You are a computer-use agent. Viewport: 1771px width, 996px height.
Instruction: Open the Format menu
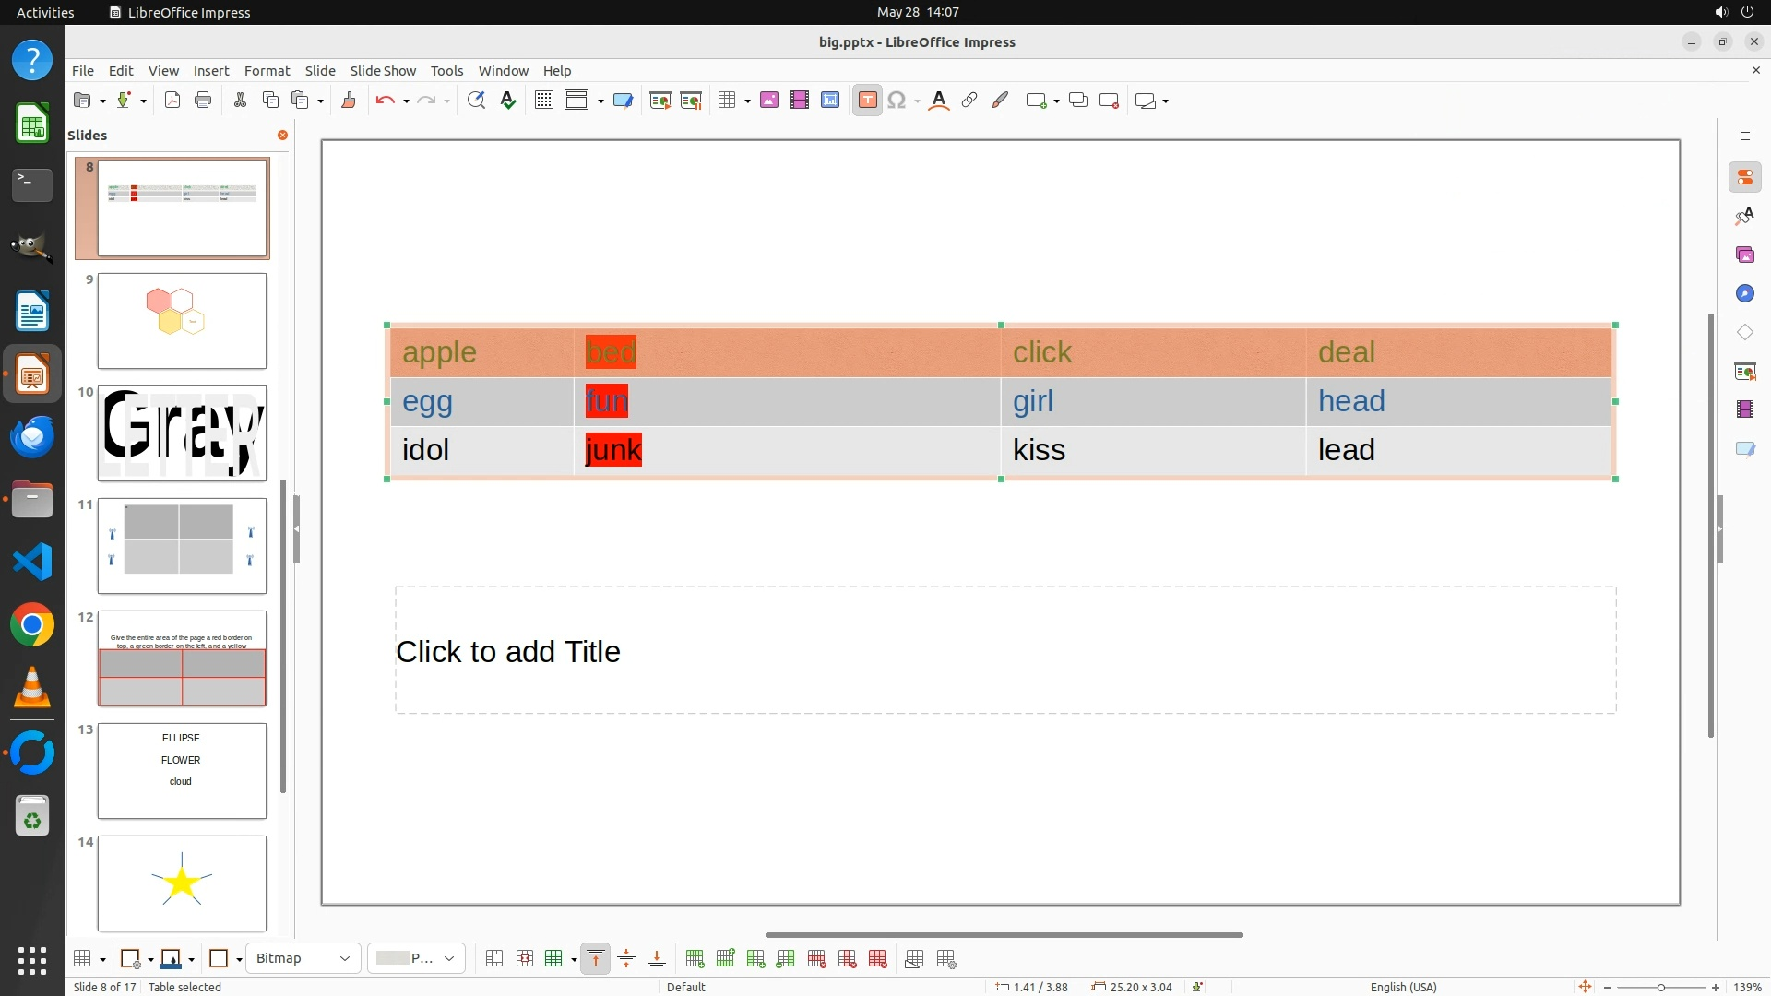[x=267, y=70]
